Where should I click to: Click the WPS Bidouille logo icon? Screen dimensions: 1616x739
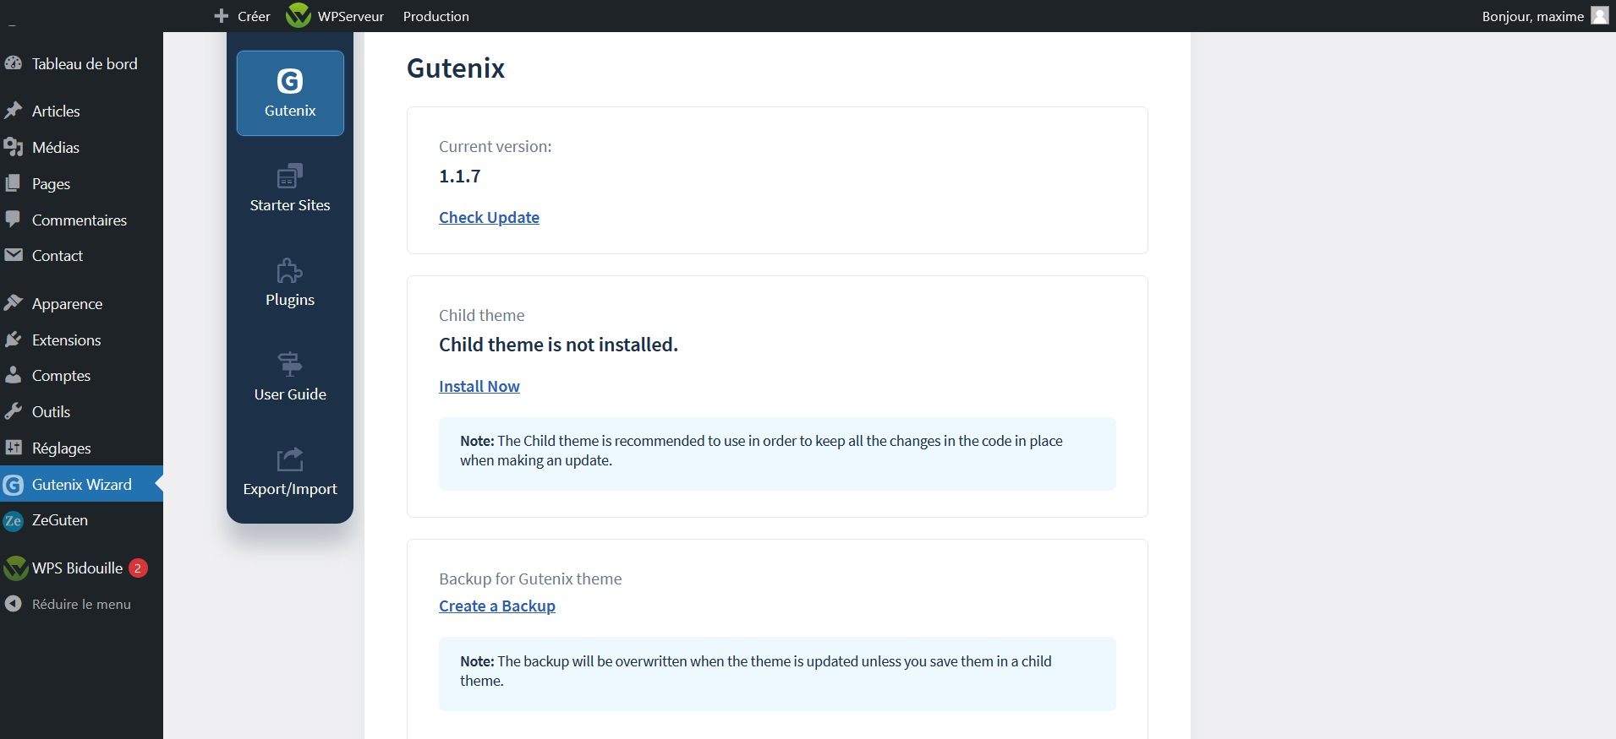15,568
